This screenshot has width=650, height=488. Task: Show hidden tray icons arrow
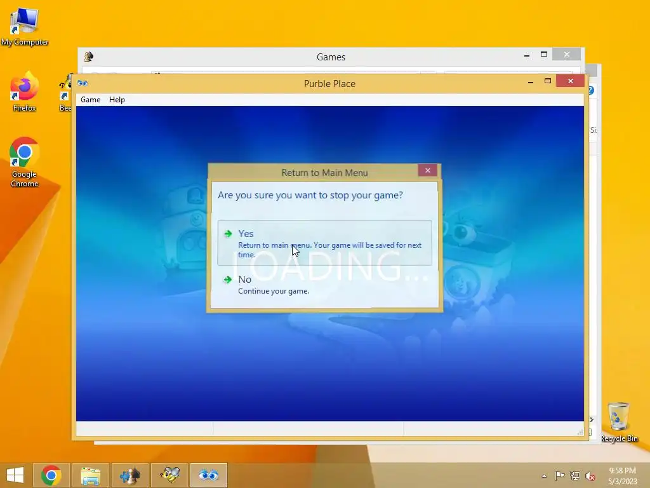(x=544, y=476)
